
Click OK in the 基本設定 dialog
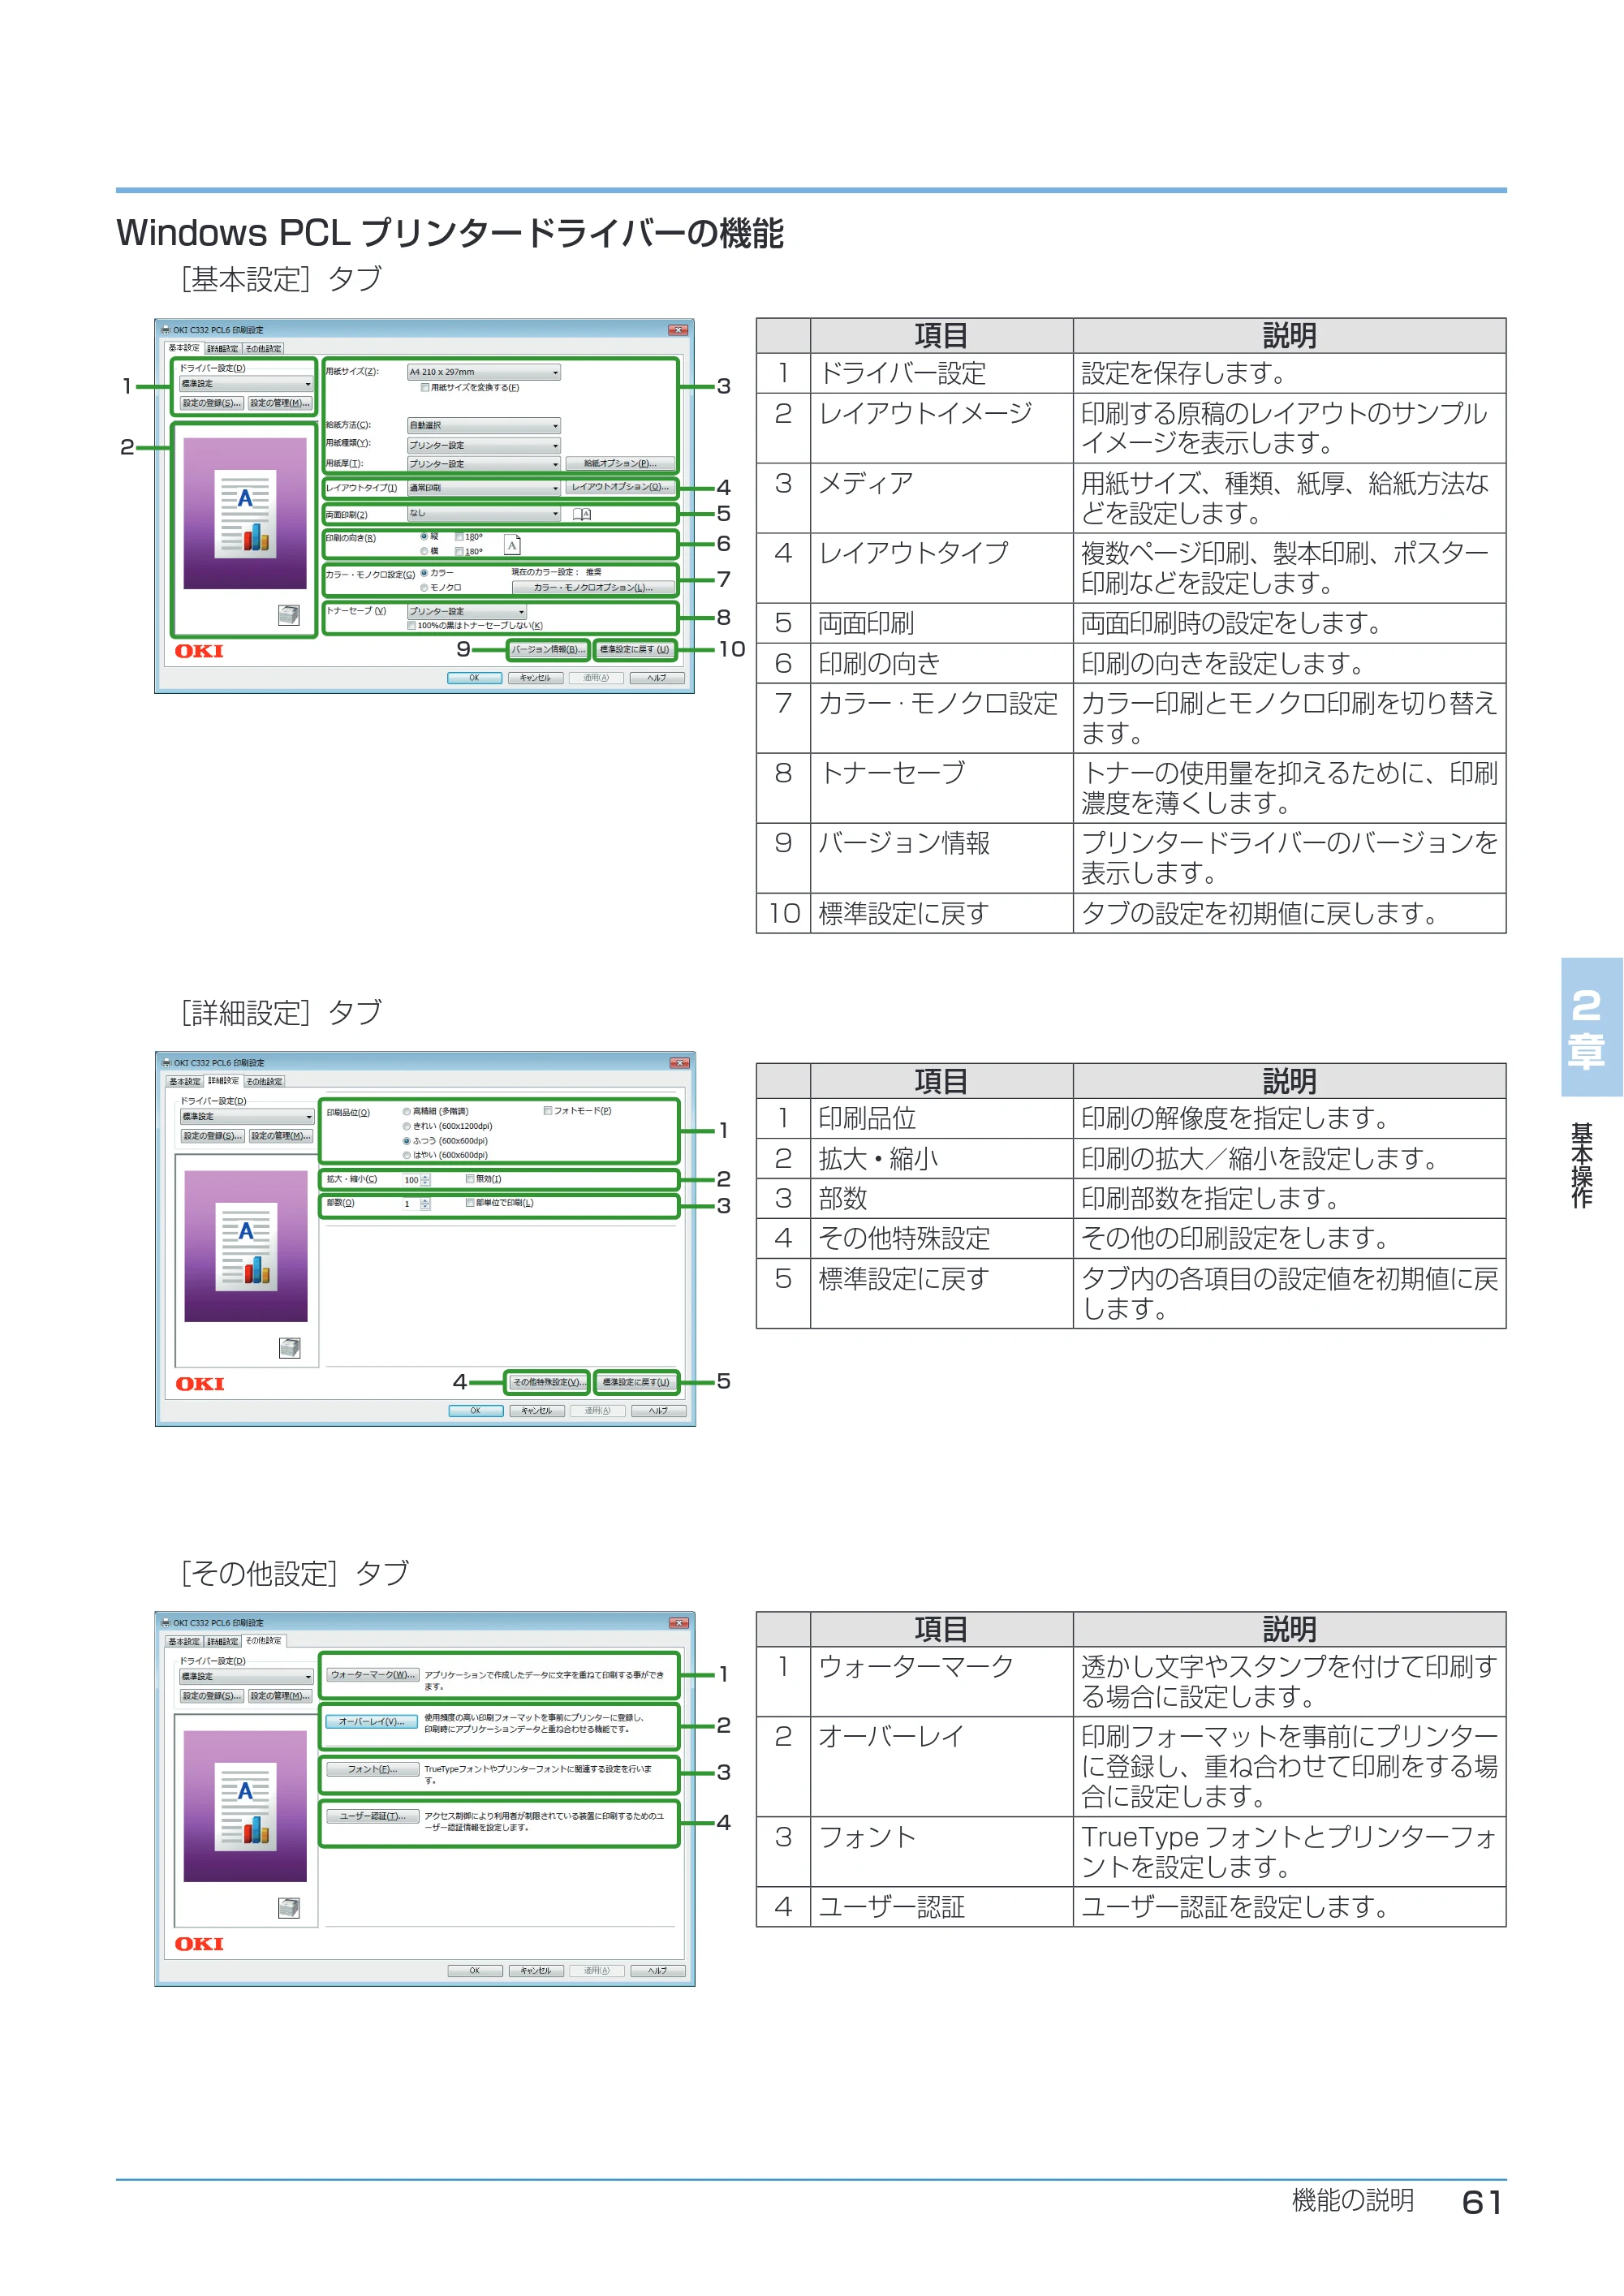(x=474, y=678)
